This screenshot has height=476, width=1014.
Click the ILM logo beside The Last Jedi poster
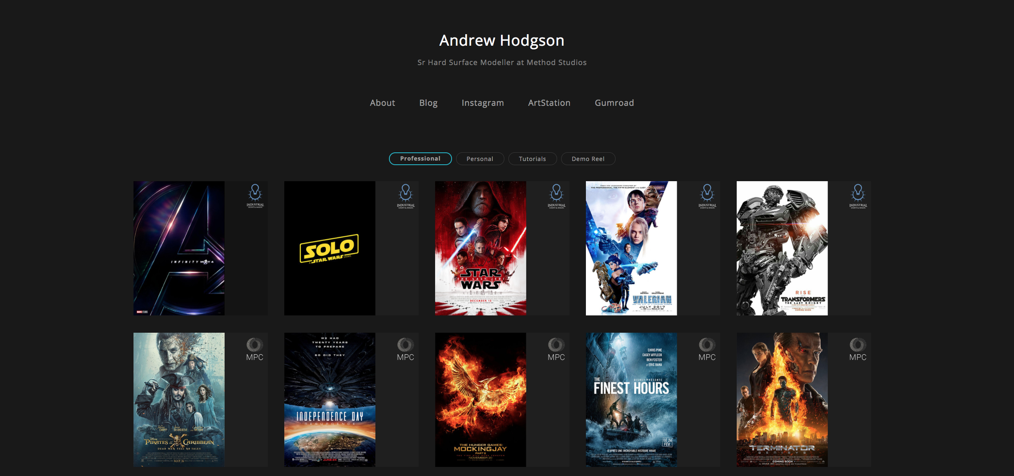coord(557,196)
